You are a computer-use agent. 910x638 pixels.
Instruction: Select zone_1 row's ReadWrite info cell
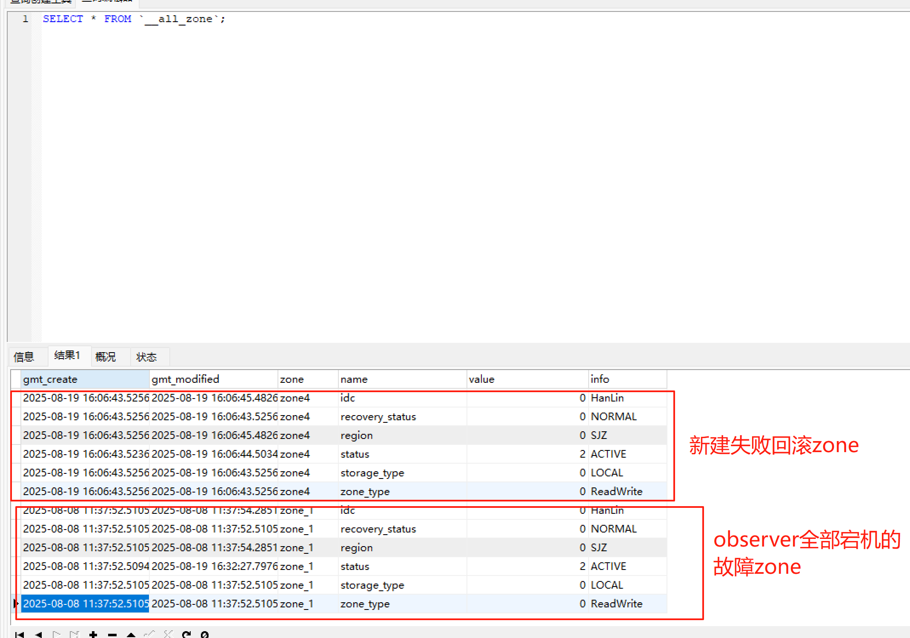coord(628,604)
